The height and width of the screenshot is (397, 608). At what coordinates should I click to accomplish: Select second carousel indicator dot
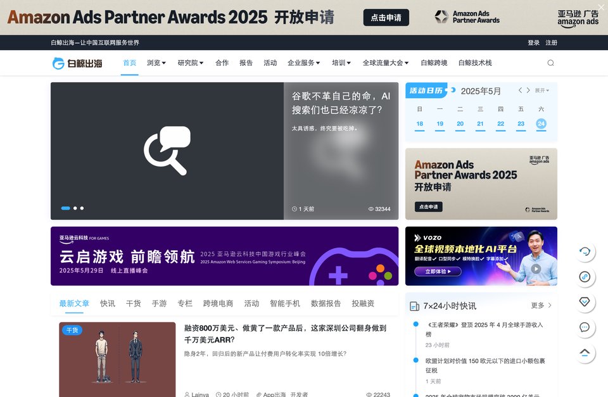tap(75, 208)
